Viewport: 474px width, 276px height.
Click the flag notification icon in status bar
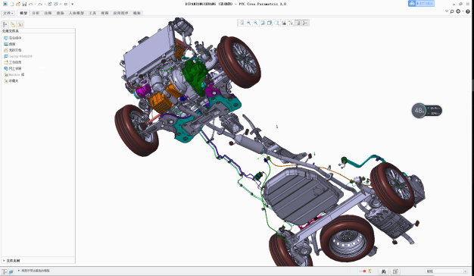point(370,271)
